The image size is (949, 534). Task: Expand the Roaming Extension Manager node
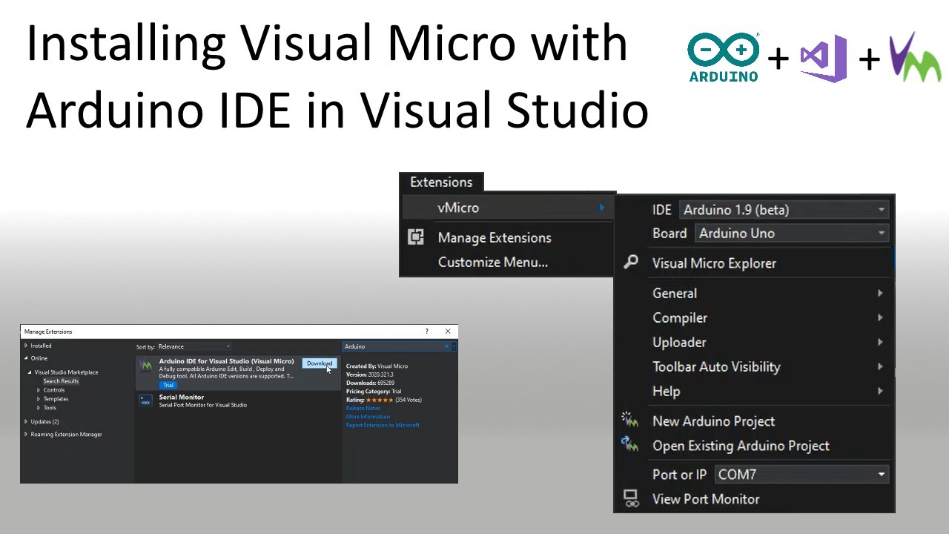[x=26, y=435]
